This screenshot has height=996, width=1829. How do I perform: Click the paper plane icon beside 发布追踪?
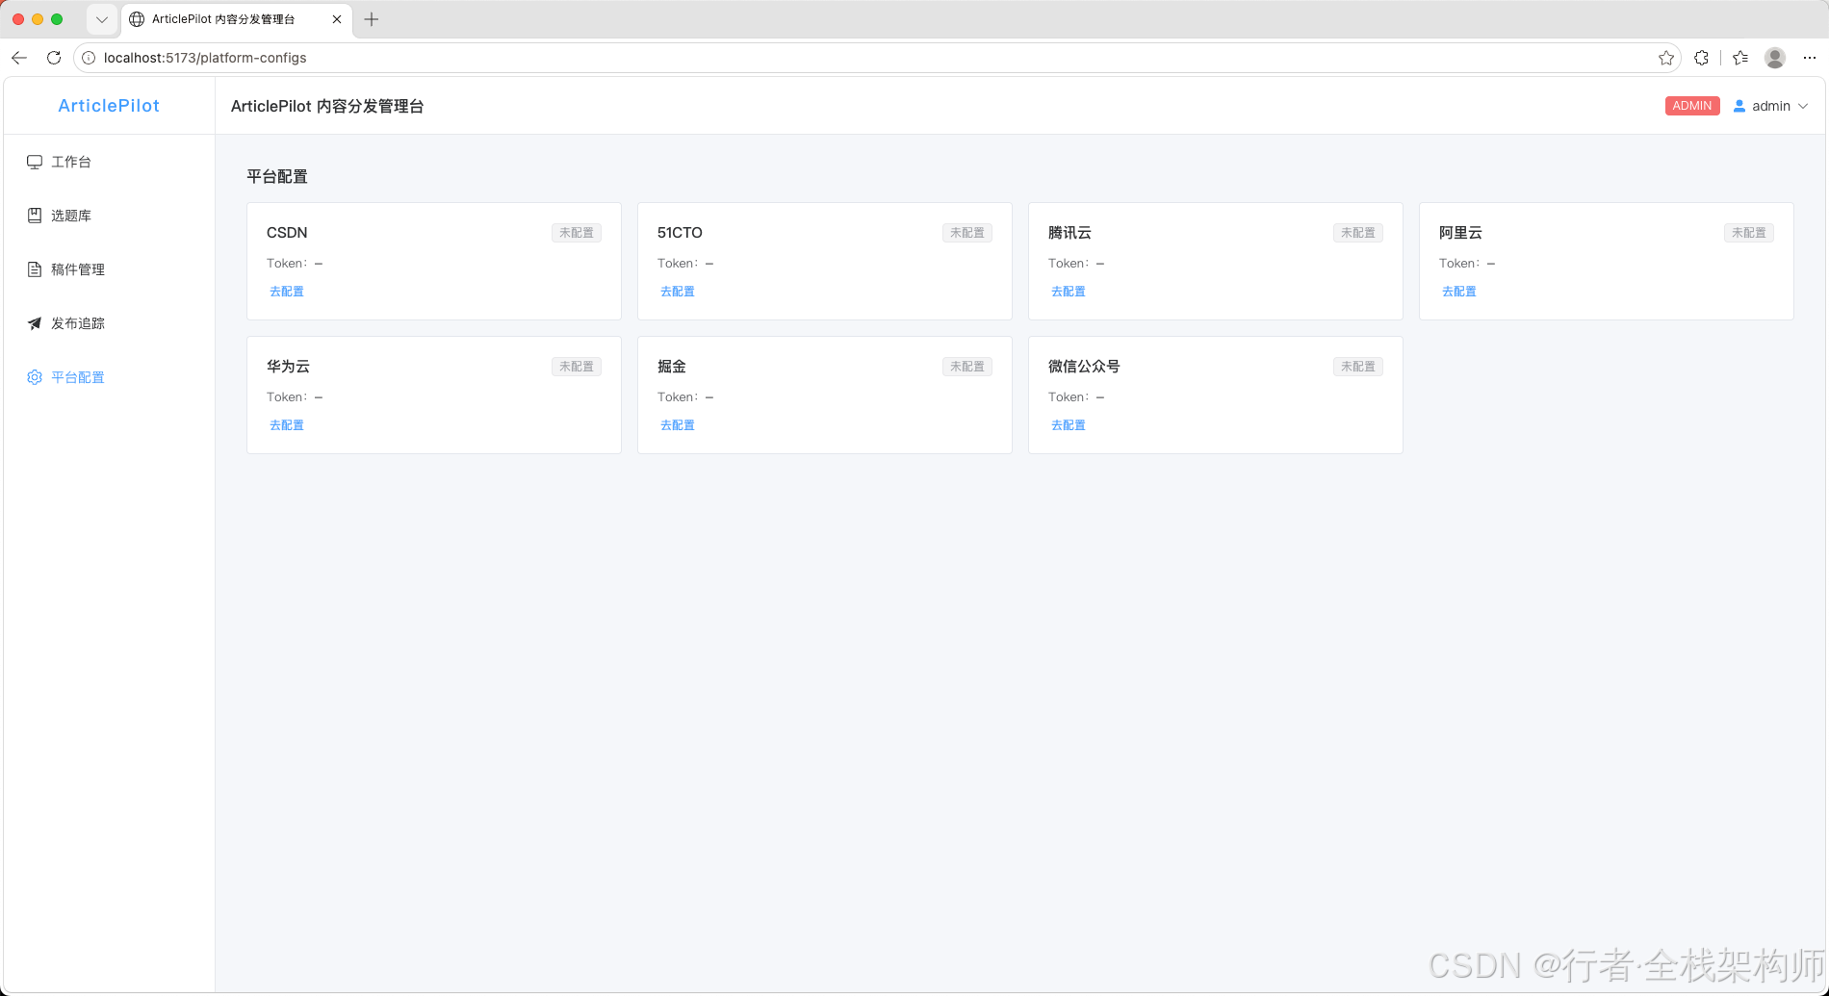(35, 323)
